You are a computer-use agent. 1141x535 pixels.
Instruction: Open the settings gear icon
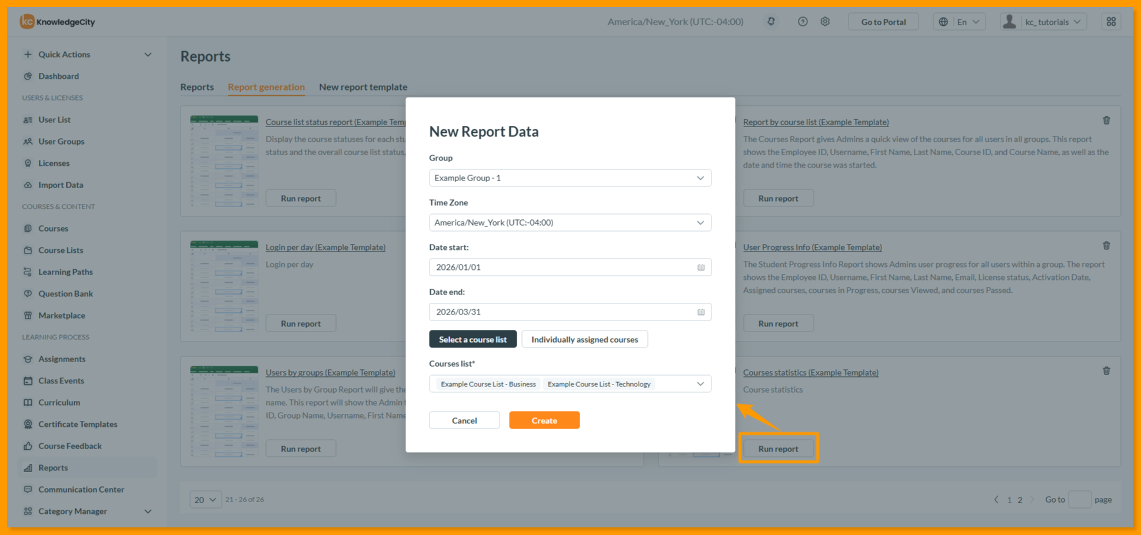(x=825, y=22)
